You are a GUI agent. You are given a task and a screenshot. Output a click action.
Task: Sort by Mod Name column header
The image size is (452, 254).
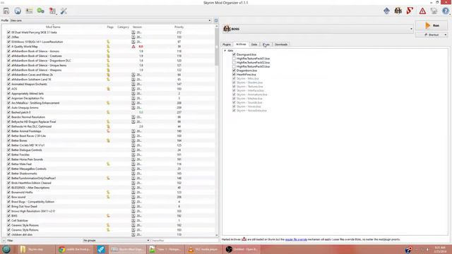(53, 27)
